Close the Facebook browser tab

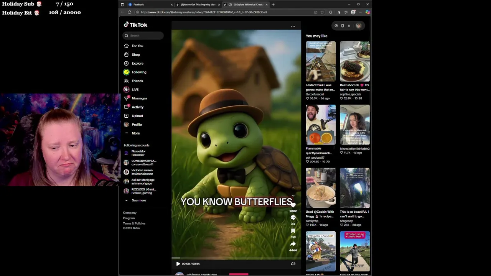click(x=171, y=5)
